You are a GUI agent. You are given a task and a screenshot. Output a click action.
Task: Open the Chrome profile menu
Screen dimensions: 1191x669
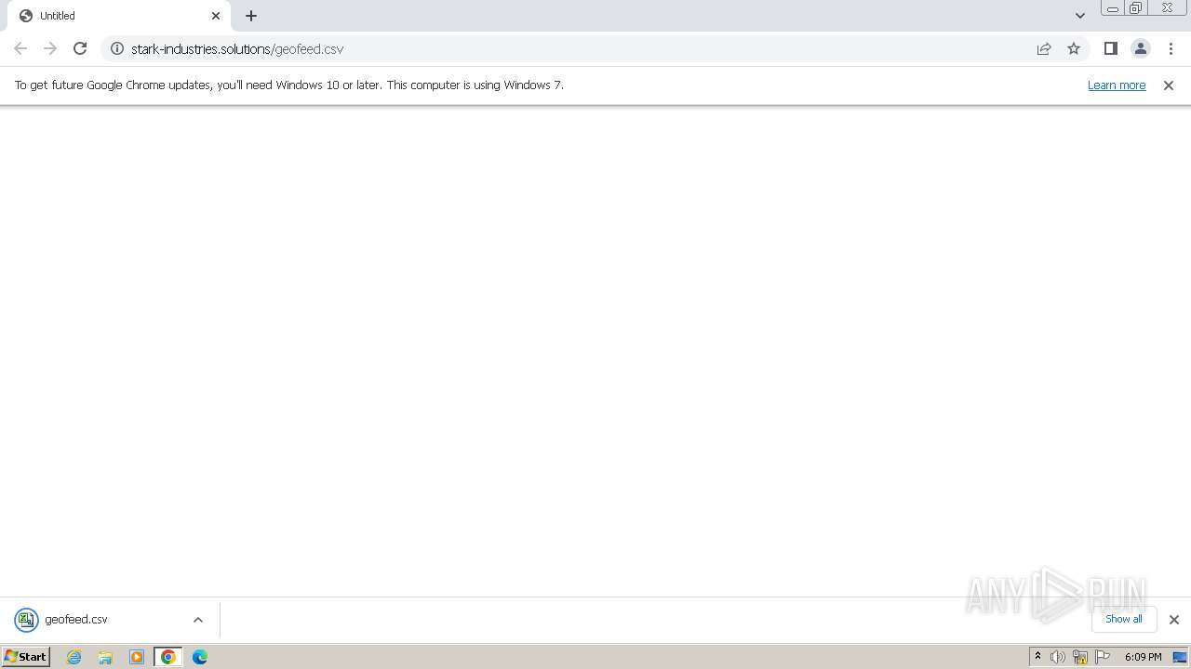(x=1140, y=48)
